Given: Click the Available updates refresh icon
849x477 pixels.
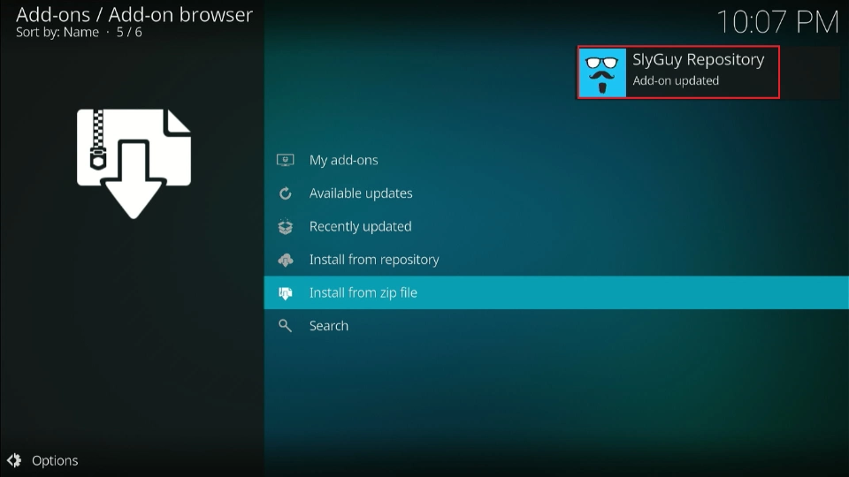Looking at the screenshot, I should (x=285, y=193).
